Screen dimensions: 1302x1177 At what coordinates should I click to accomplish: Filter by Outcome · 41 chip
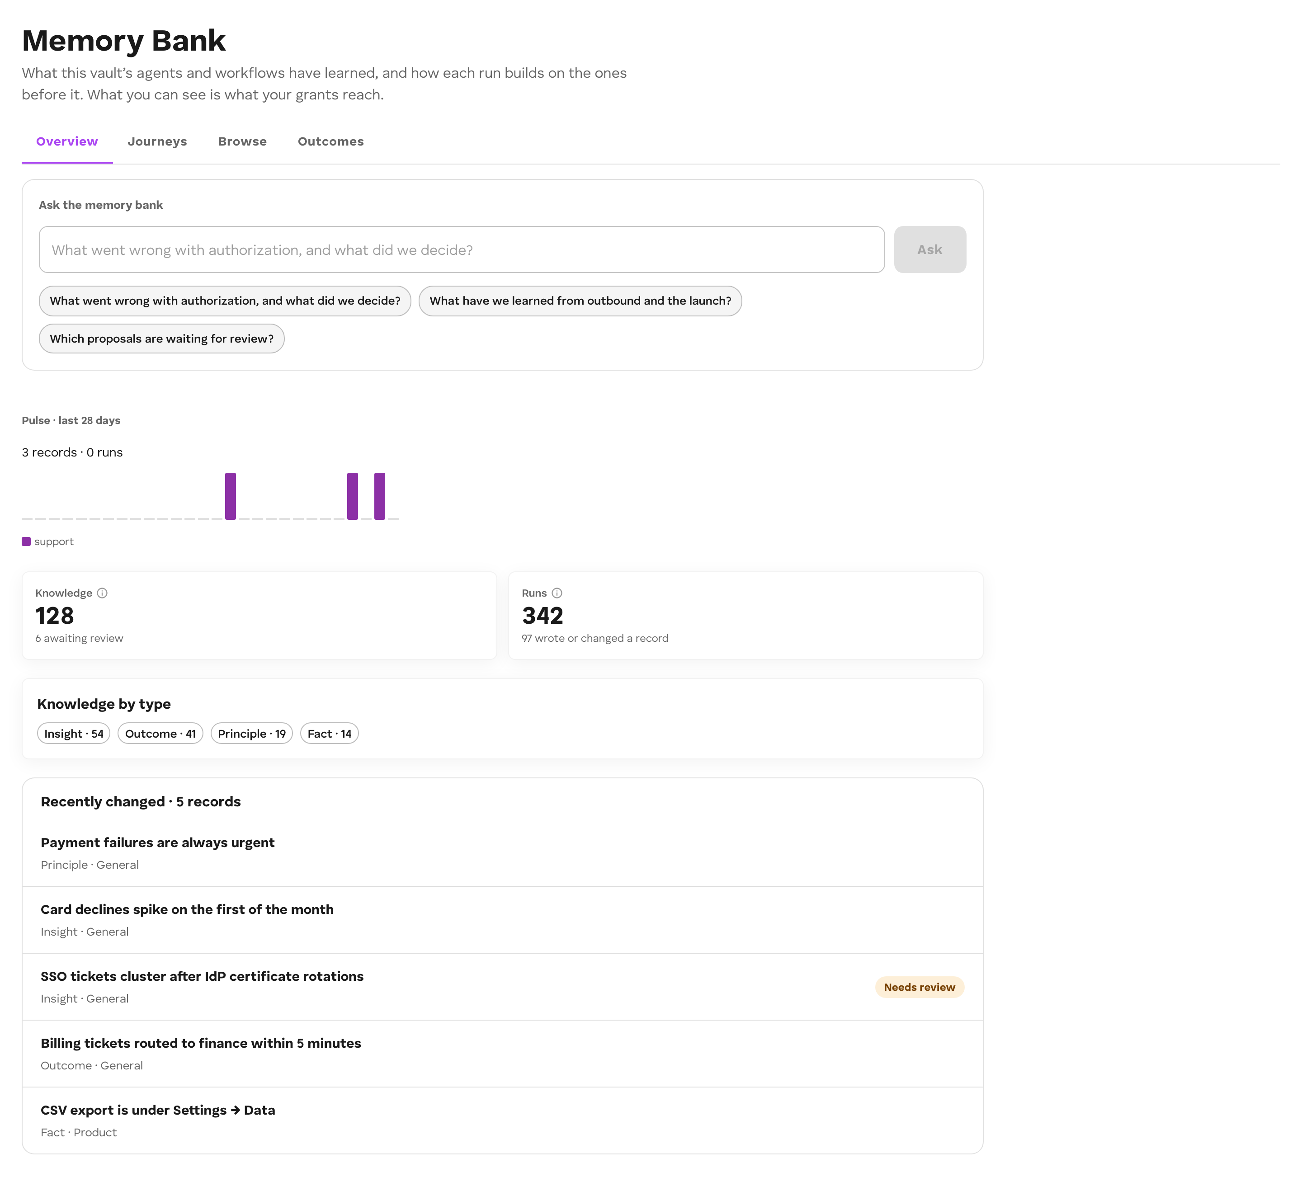click(160, 734)
